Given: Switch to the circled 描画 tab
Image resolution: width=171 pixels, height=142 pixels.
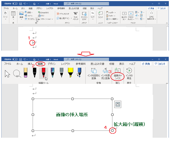Looking at the screenshot, I should [x=40, y=64].
